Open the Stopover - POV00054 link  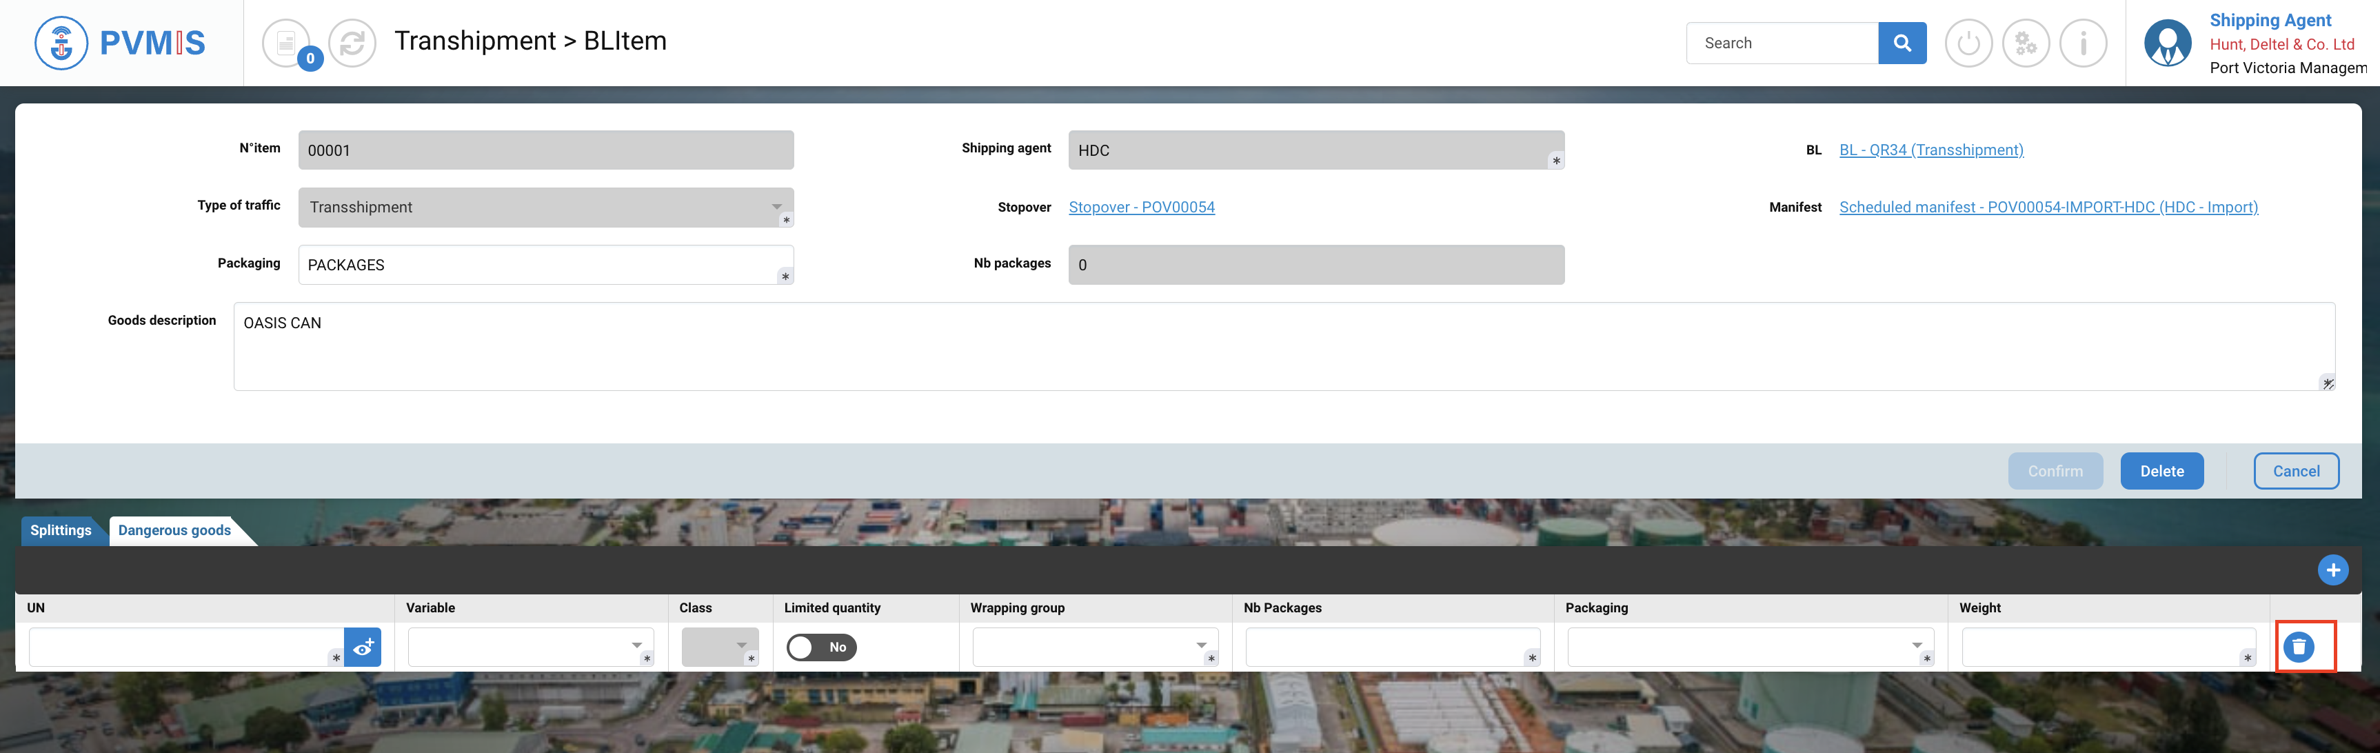(1141, 207)
